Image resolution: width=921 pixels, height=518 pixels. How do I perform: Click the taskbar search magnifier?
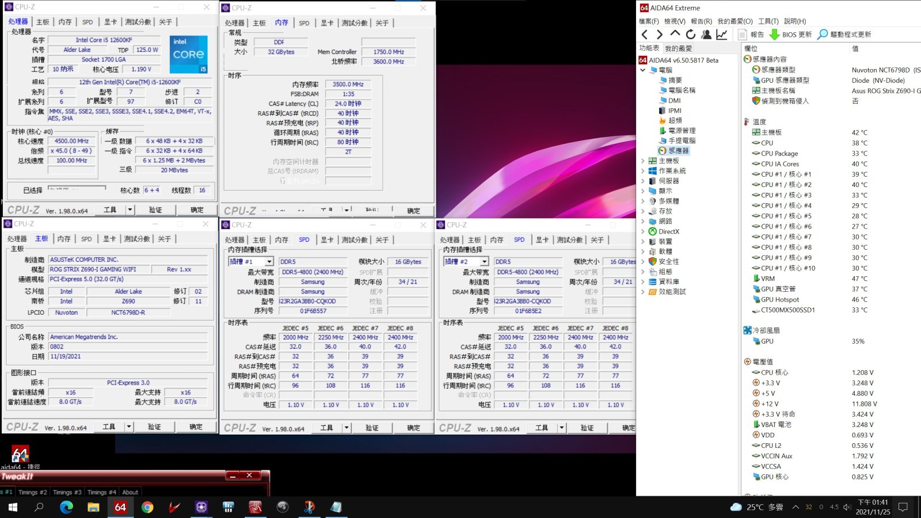coord(39,507)
